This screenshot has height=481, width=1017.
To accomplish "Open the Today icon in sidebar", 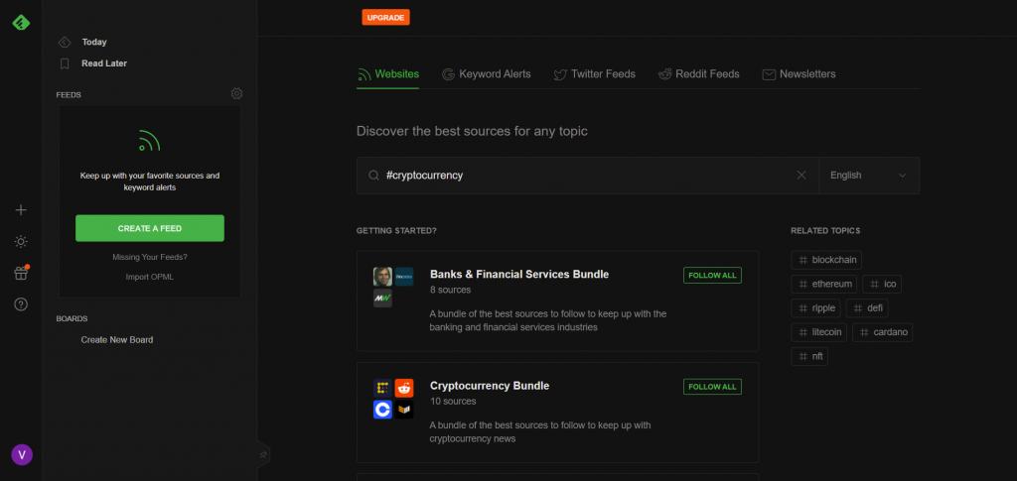I will (x=65, y=42).
